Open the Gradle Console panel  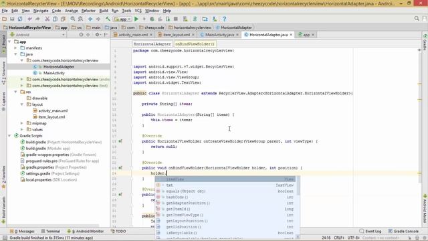tap(403, 231)
